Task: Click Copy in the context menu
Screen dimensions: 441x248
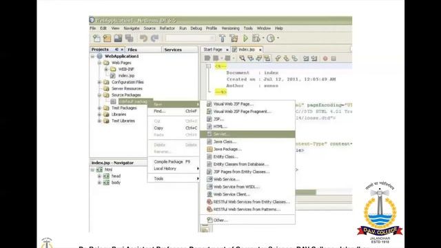Action: [x=174, y=128]
